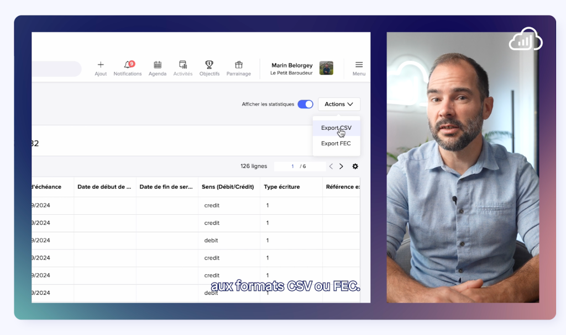Image resolution: width=566 pixels, height=335 pixels.
Task: Open Notifications bell icon
Action: pyautogui.click(x=128, y=65)
